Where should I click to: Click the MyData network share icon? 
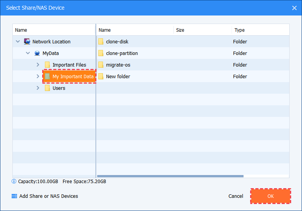tap(37, 53)
